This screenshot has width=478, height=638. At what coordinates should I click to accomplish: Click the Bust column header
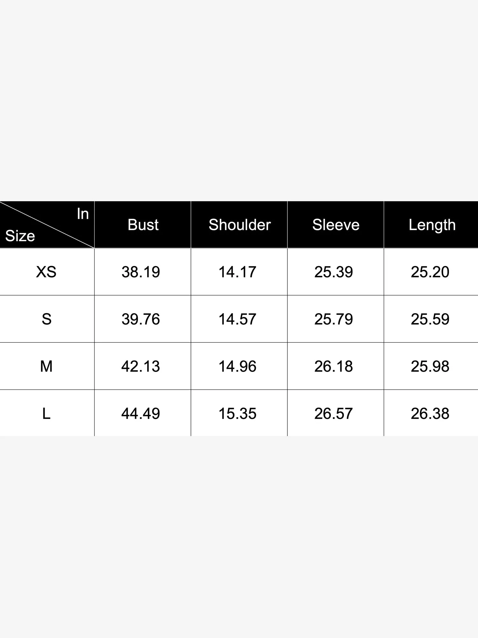(143, 225)
